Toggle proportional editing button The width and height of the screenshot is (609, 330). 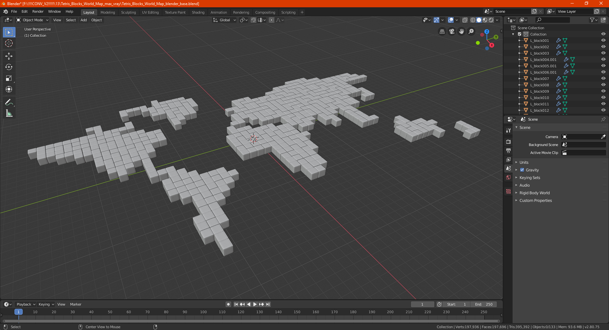click(272, 20)
